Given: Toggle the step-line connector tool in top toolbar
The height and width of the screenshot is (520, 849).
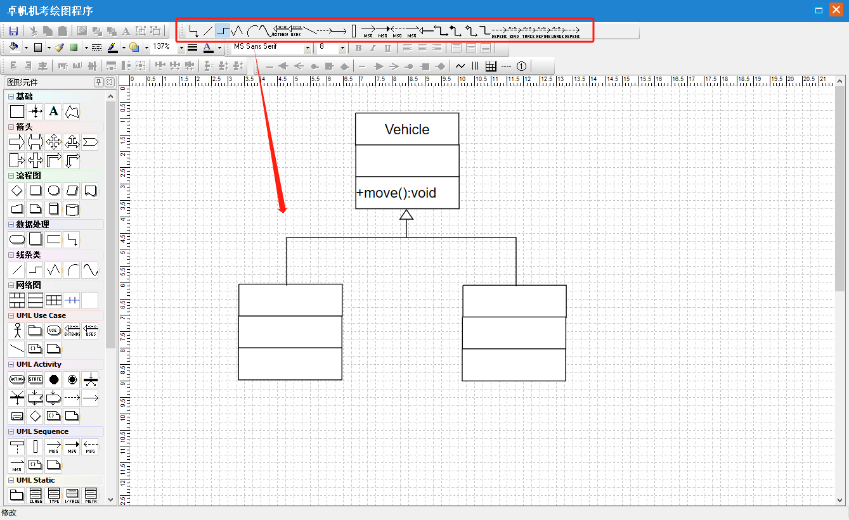Looking at the screenshot, I should pyautogui.click(x=222, y=30).
